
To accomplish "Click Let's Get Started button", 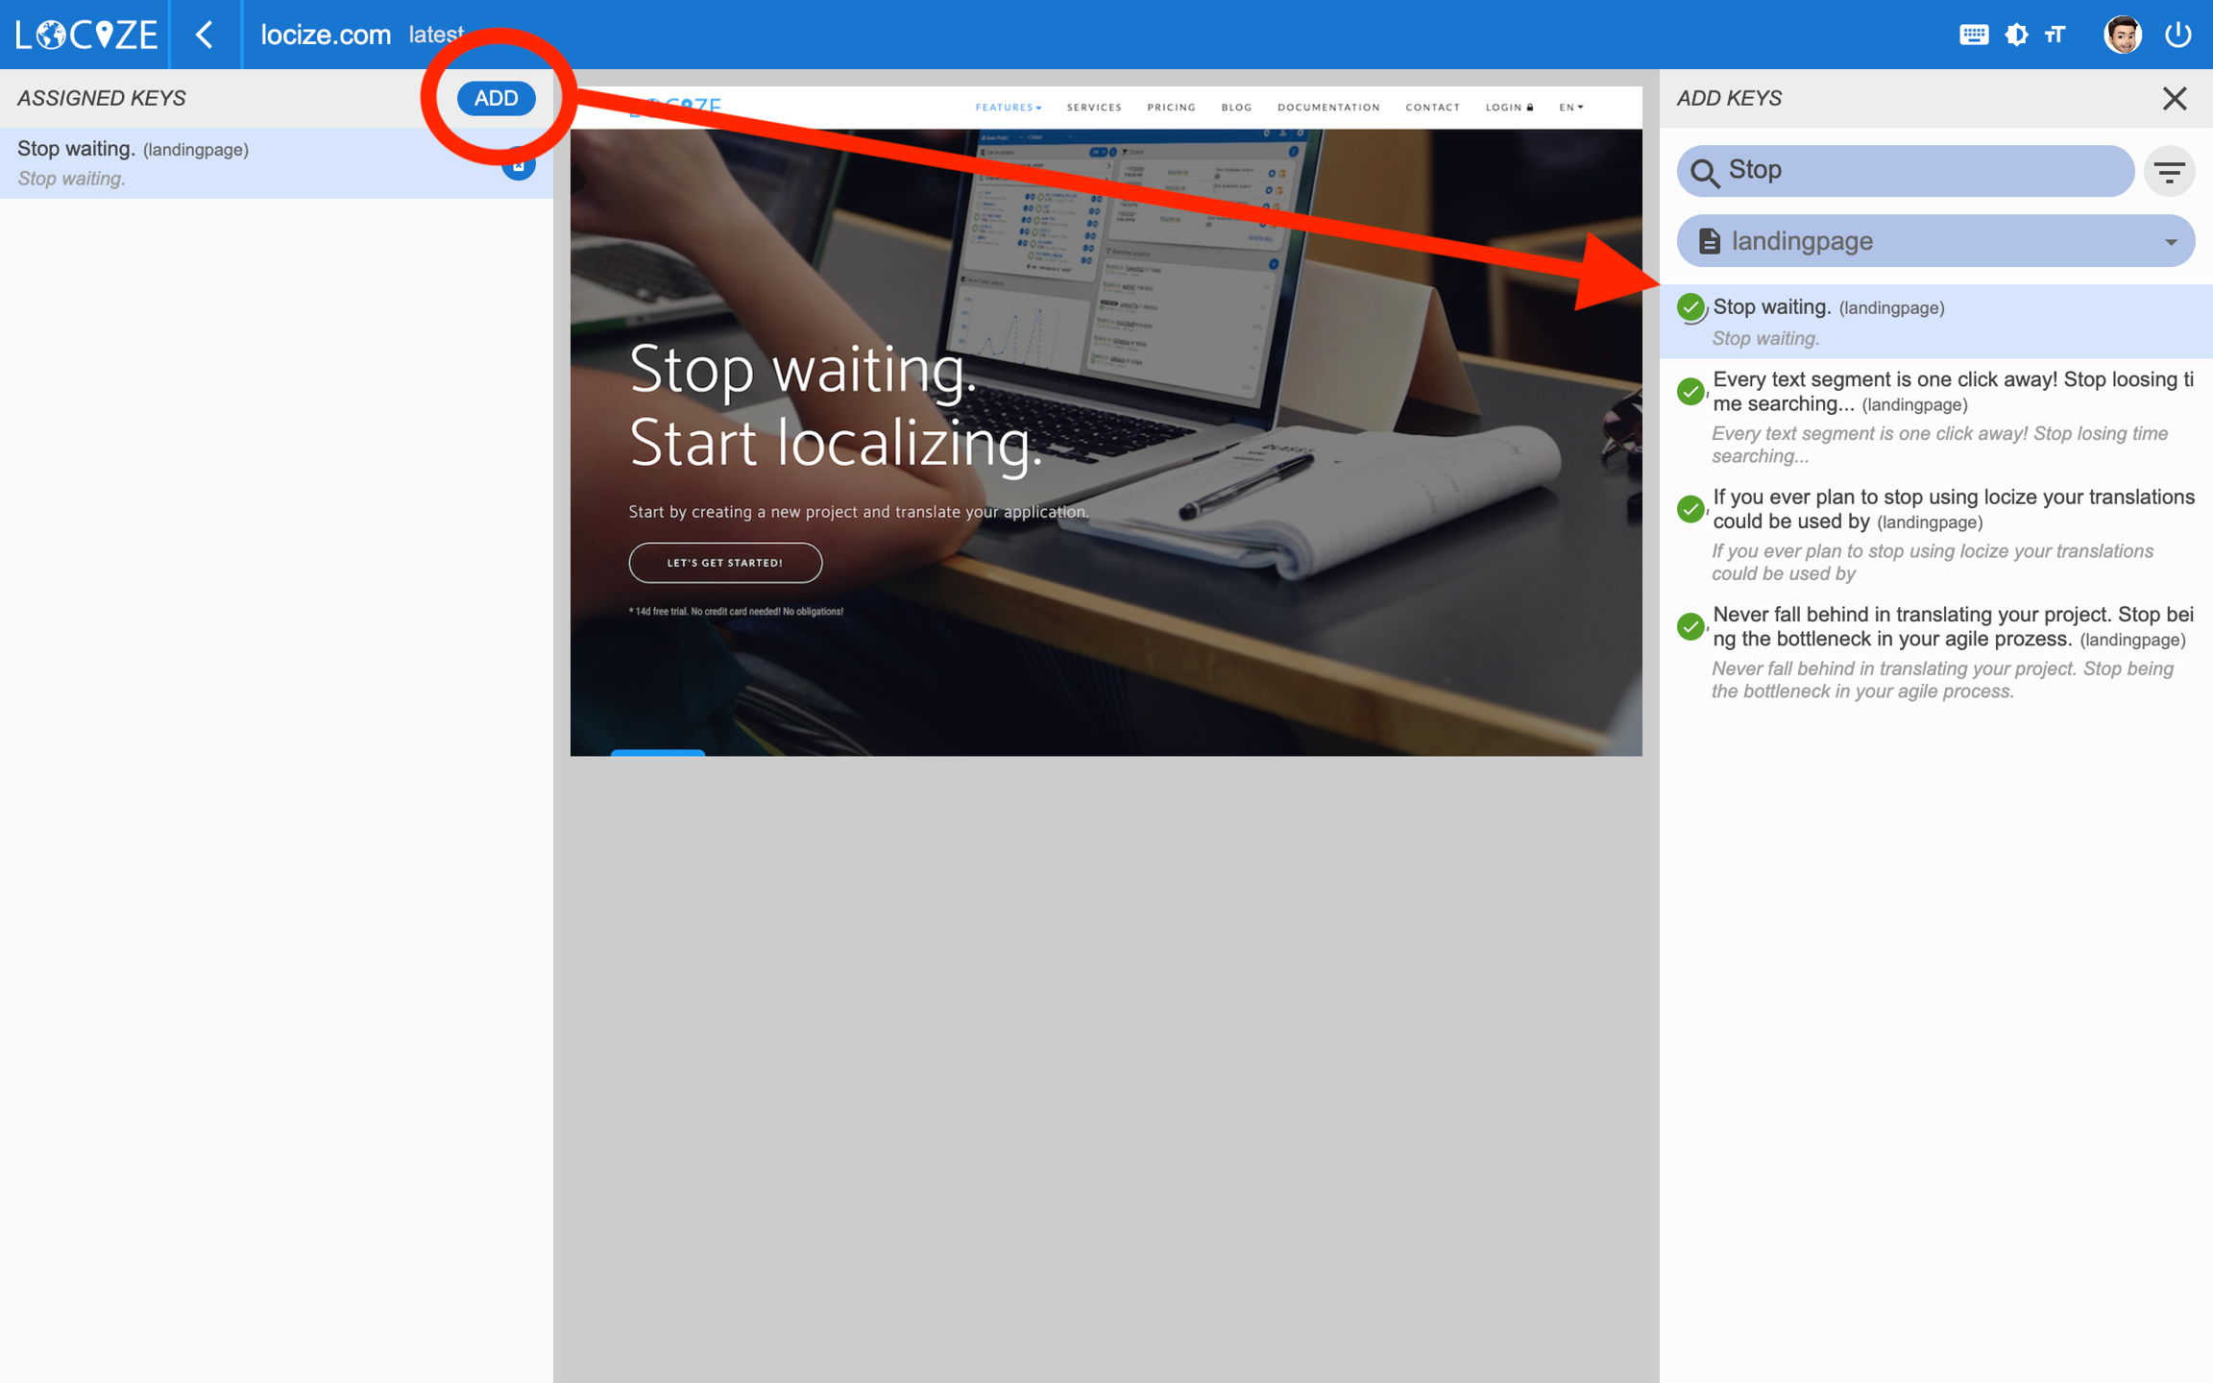I will (725, 563).
